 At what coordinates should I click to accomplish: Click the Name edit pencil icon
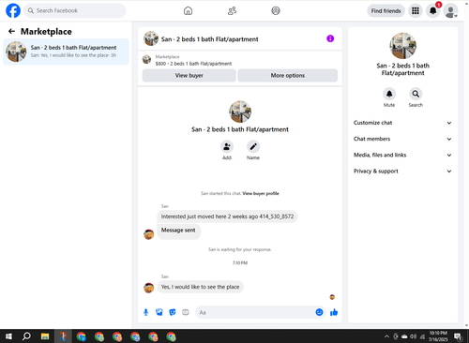tap(253, 146)
